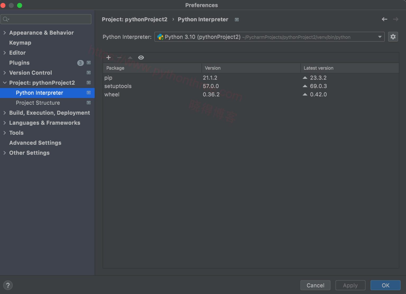The width and height of the screenshot is (406, 294).
Task: Sort by the Latest version column header
Action: (318, 68)
